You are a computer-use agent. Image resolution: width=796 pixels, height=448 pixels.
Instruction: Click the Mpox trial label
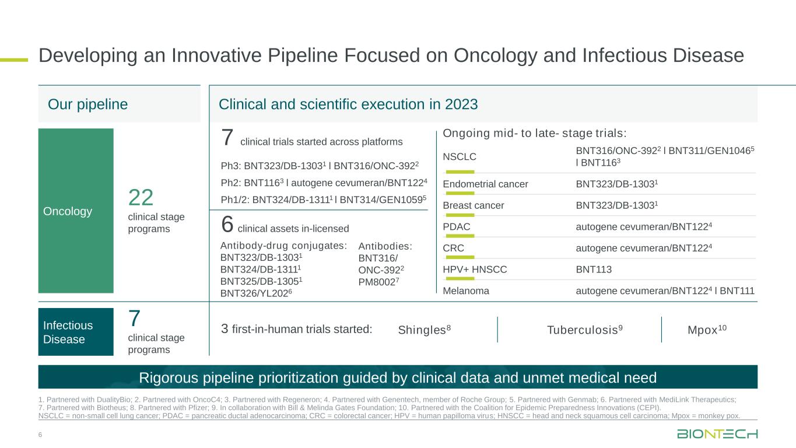point(707,330)
